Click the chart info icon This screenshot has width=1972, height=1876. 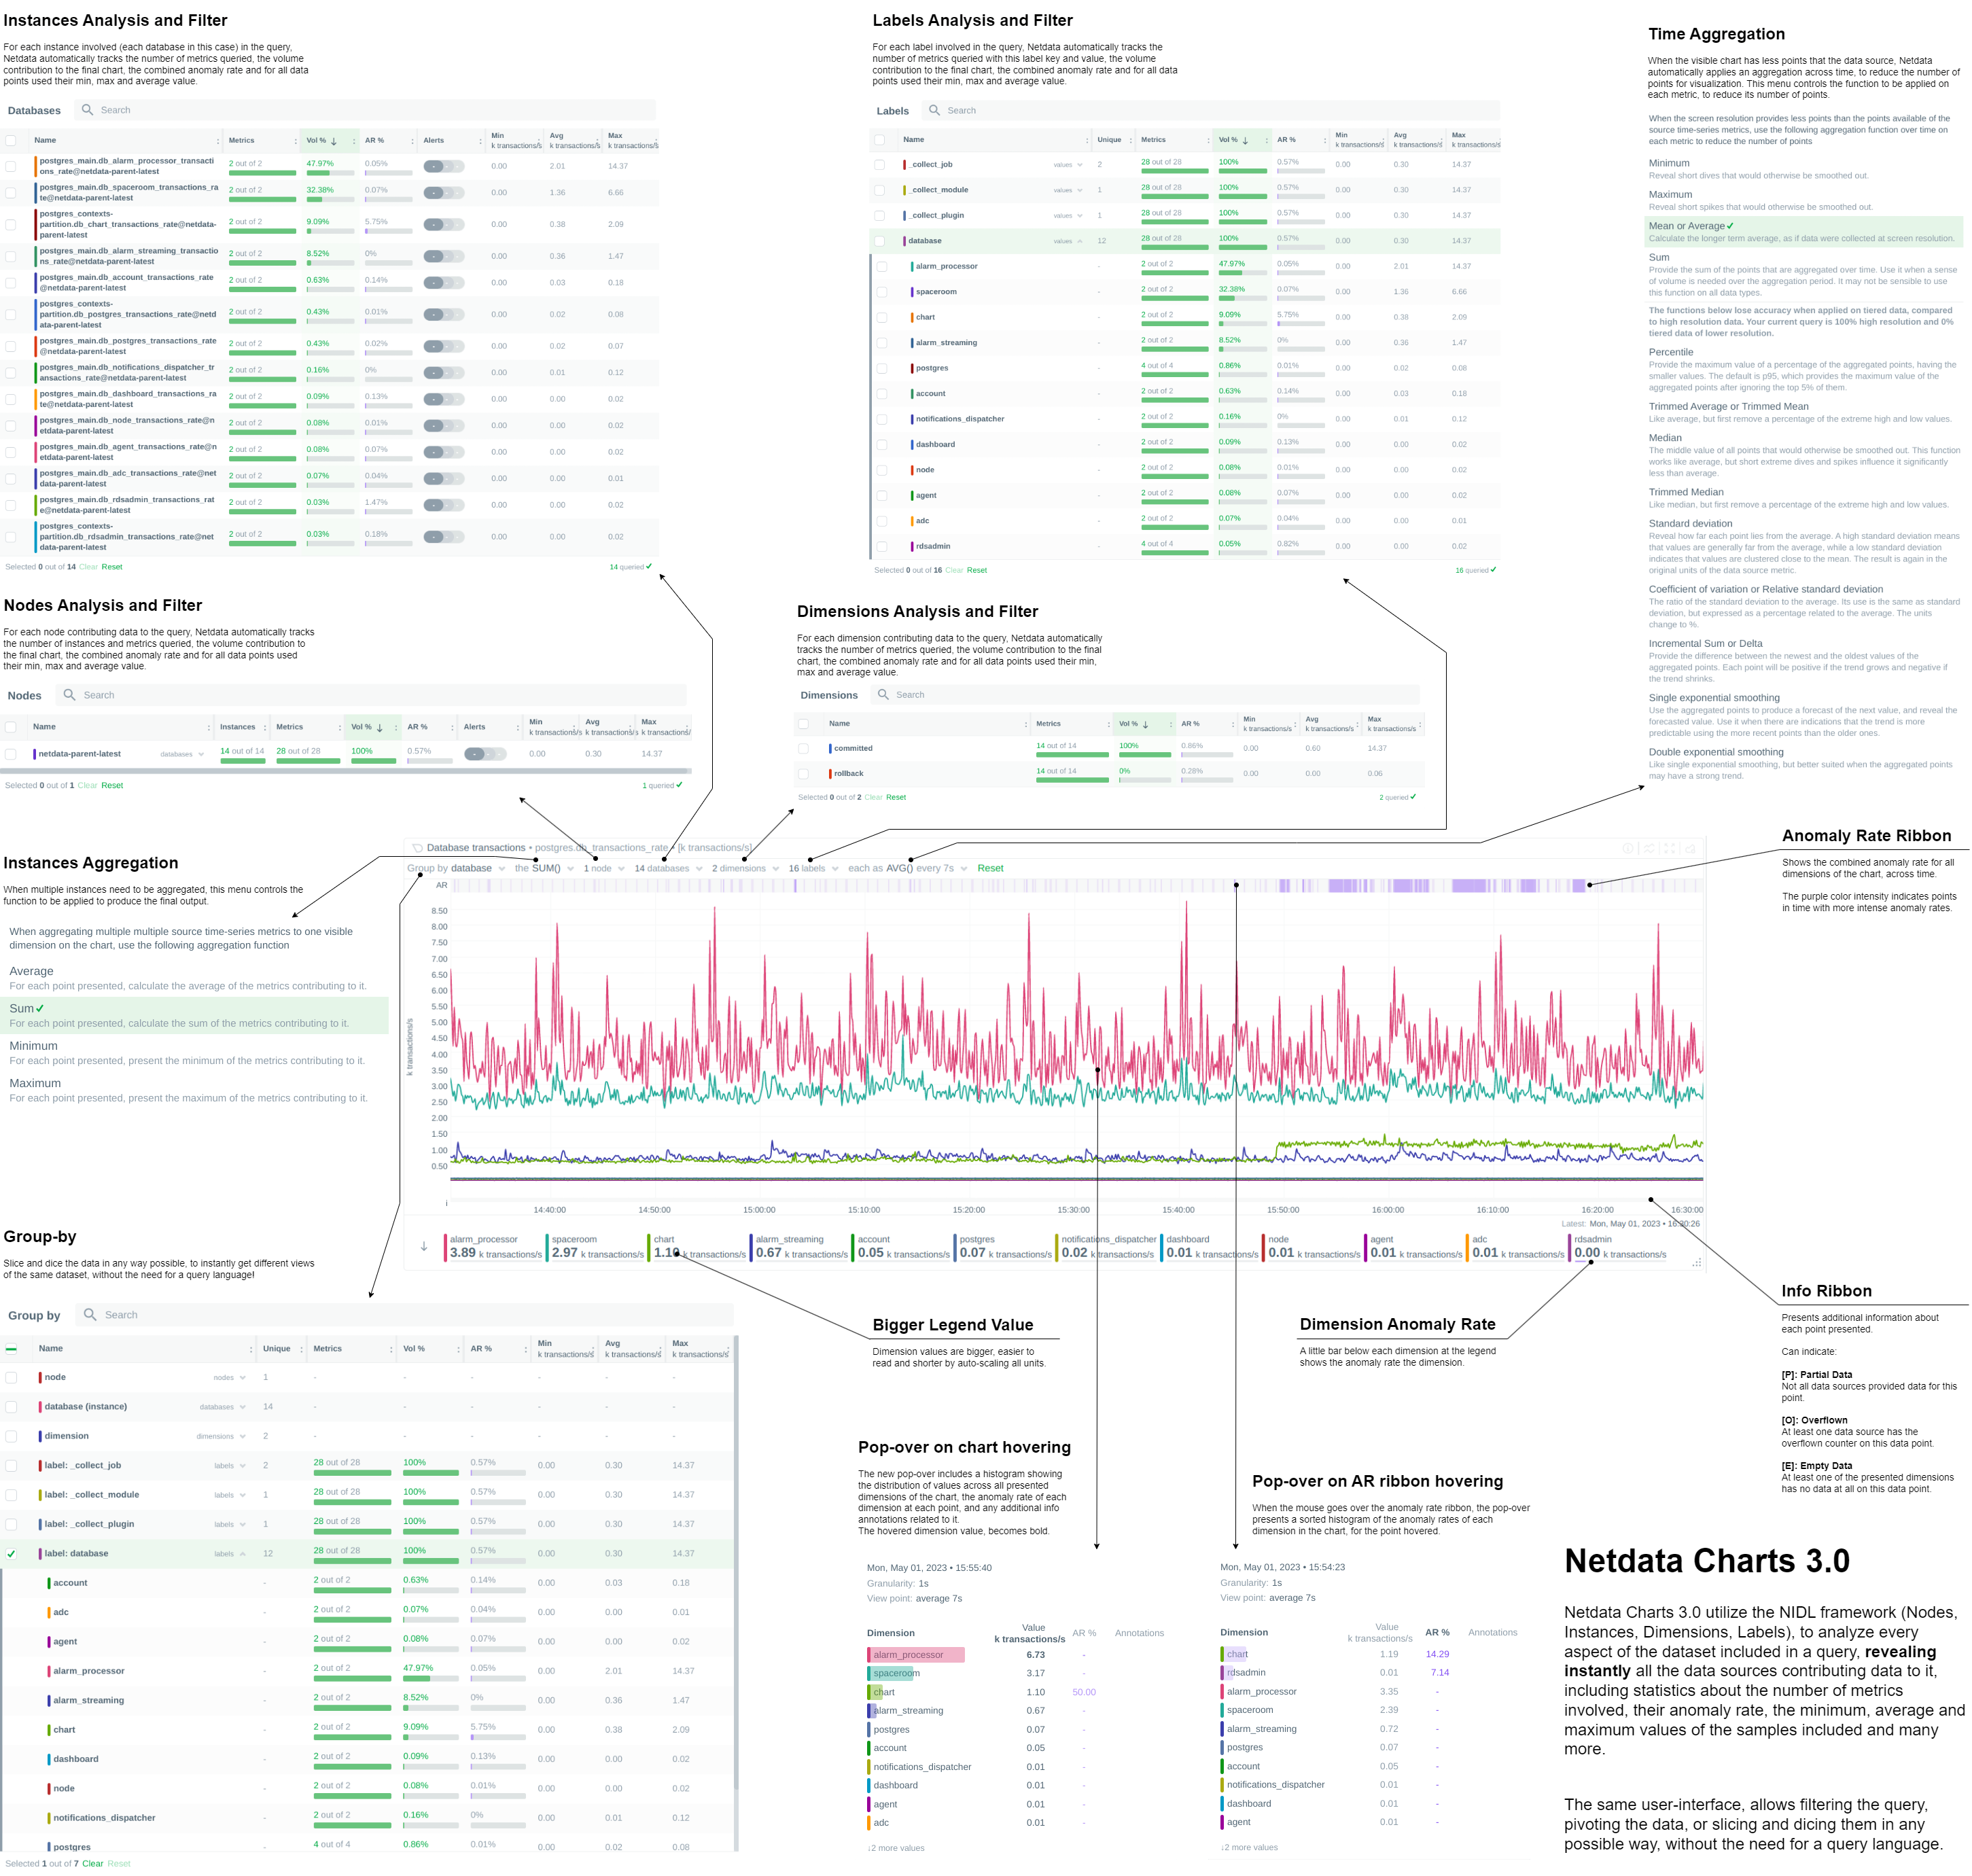tap(1628, 848)
